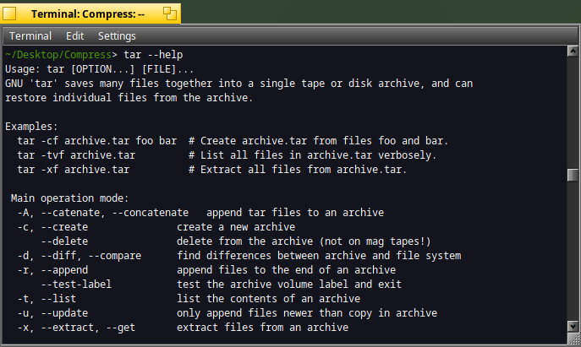Click the scroll up arrow
581x347 pixels.
coord(573,51)
